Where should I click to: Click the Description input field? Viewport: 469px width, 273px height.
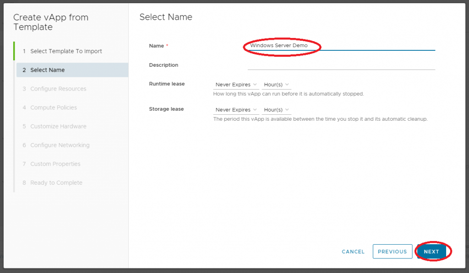click(x=341, y=65)
